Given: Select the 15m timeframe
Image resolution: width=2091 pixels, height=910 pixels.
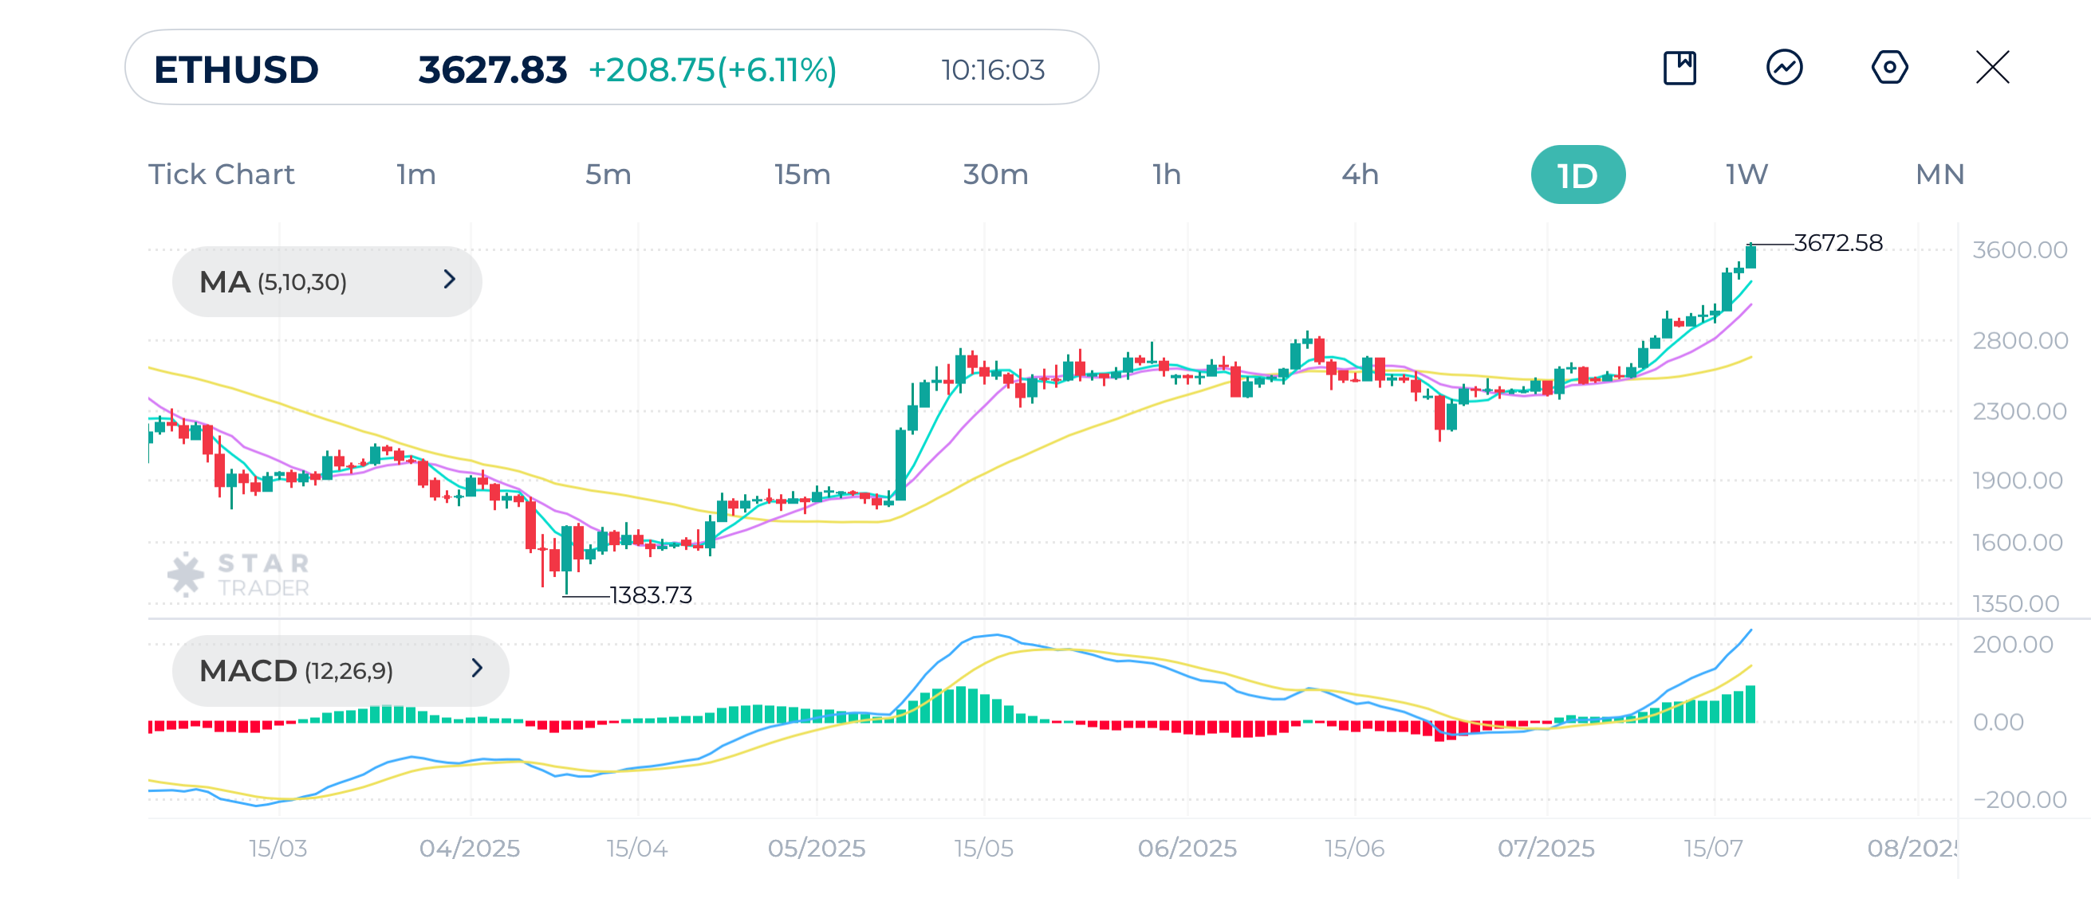Looking at the screenshot, I should coord(802,174).
